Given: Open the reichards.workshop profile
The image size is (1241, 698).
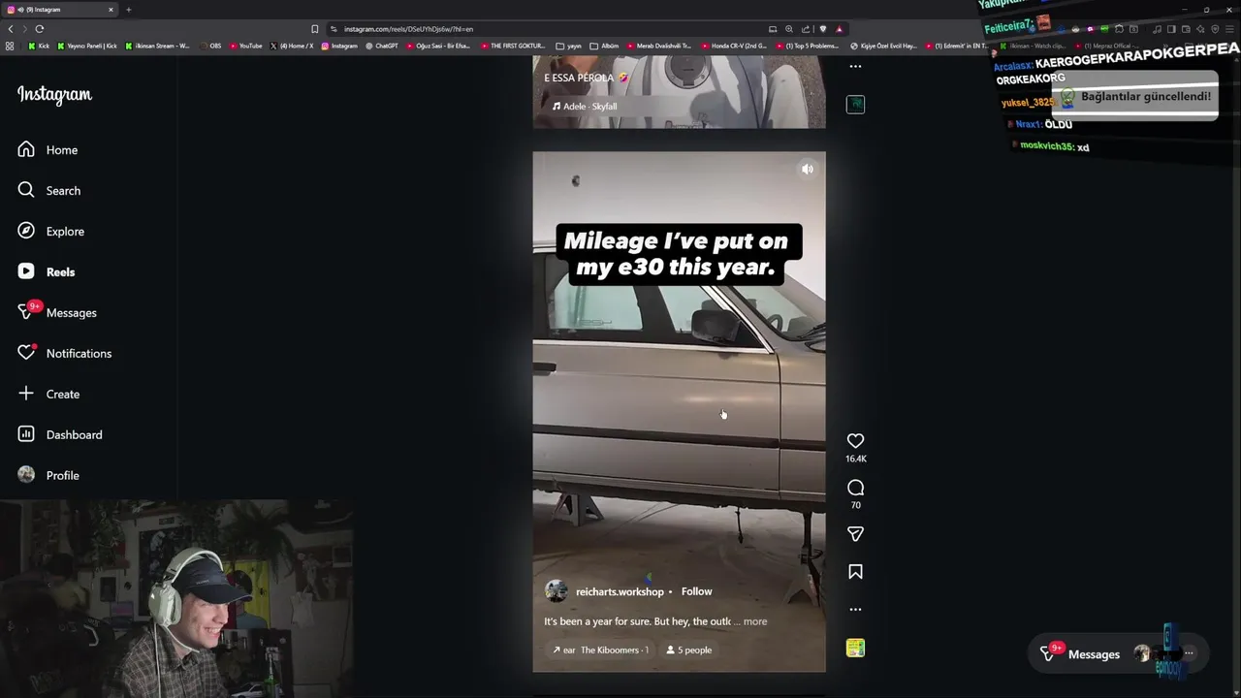Looking at the screenshot, I should point(620,591).
